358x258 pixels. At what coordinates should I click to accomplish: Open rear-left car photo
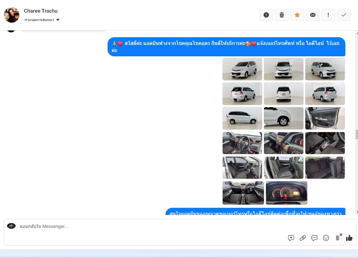242,94
